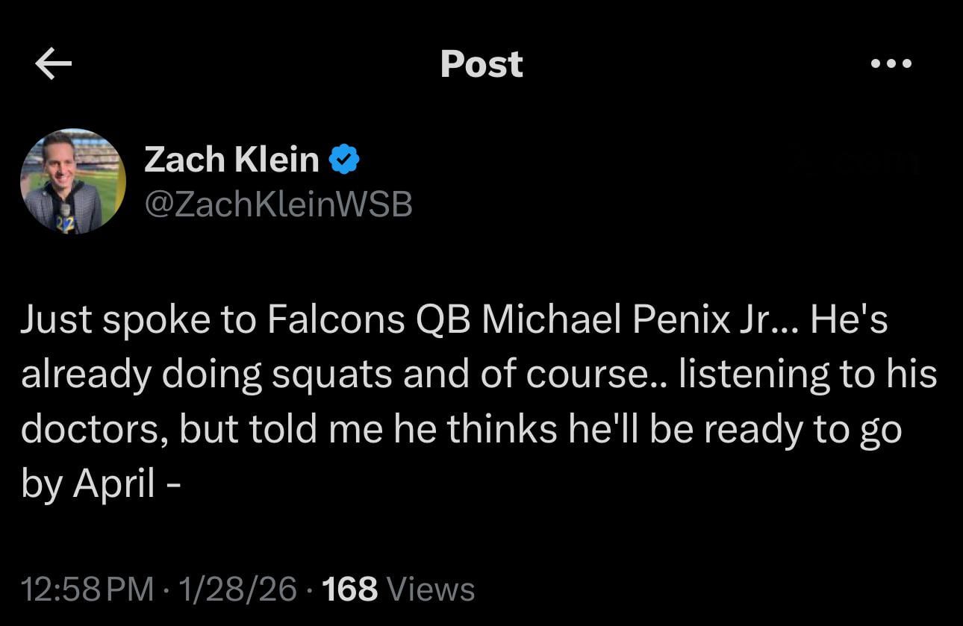963x626 pixels.
Task: Click the verified checkmark next to the name
Action: (345, 157)
